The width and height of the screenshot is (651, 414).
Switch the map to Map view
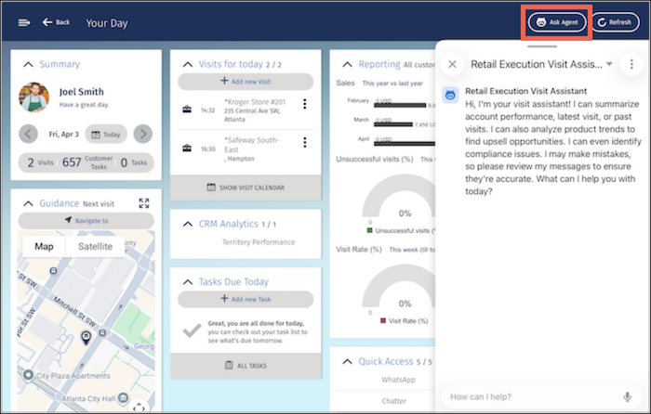point(44,247)
